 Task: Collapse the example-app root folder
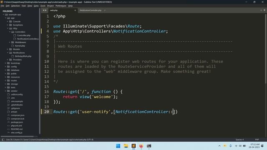4,15
